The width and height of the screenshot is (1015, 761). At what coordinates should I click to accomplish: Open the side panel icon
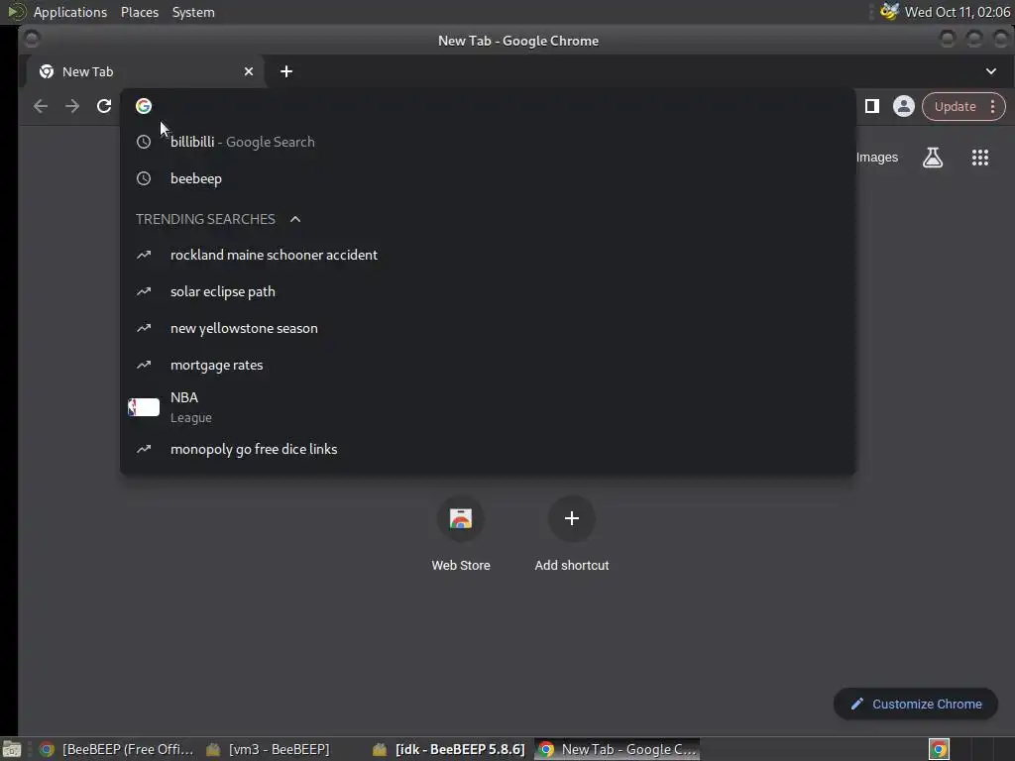872,106
